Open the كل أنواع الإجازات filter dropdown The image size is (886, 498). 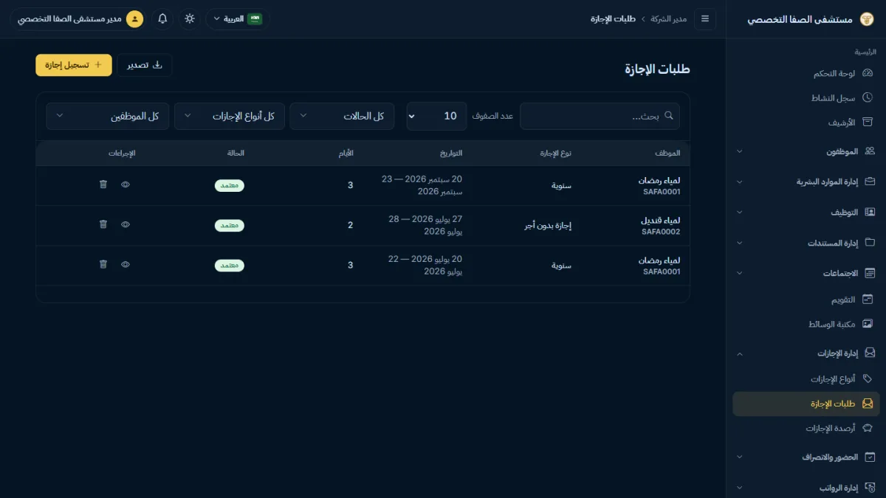(x=230, y=116)
